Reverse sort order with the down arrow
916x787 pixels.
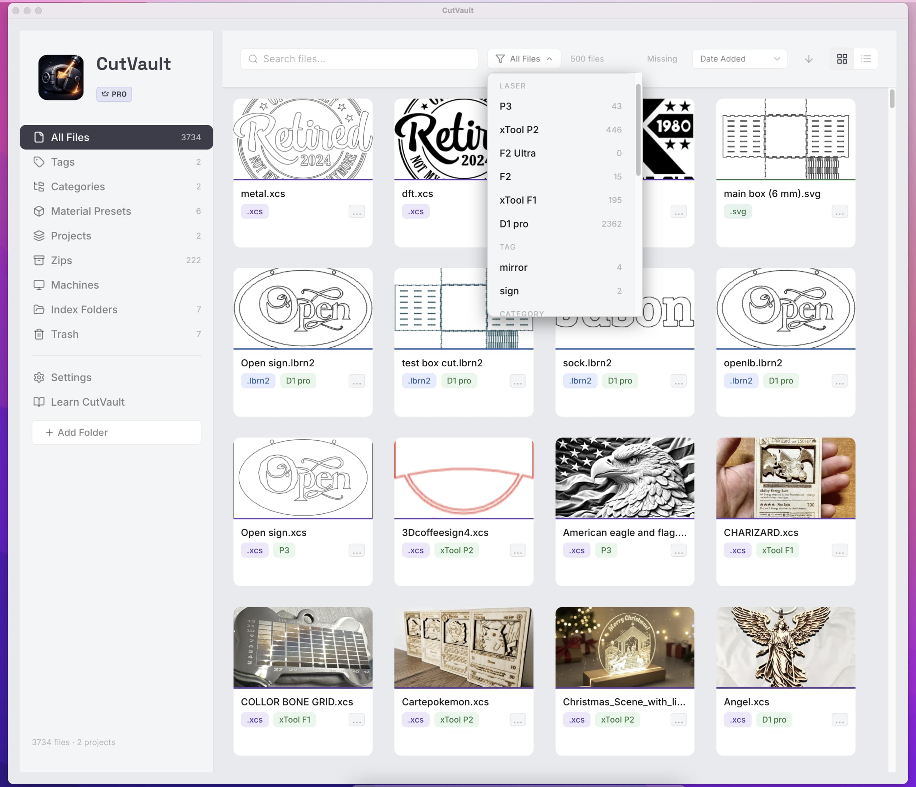(809, 59)
